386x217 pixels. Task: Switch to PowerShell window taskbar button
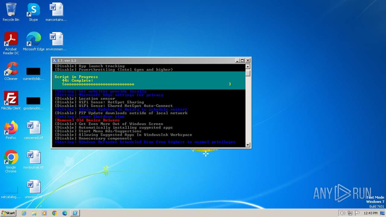[x=75, y=213]
